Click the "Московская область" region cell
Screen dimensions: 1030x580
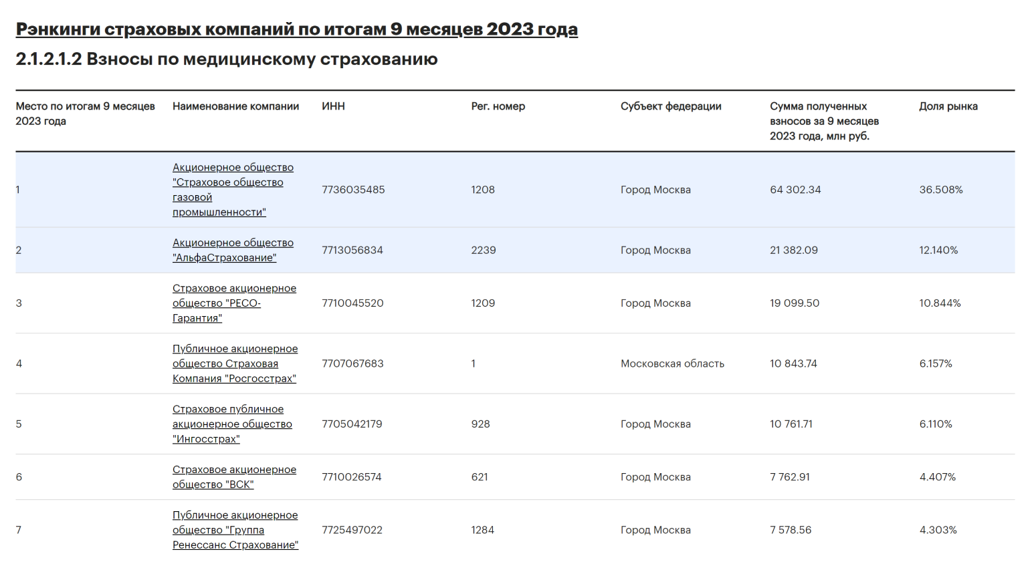[x=672, y=364]
